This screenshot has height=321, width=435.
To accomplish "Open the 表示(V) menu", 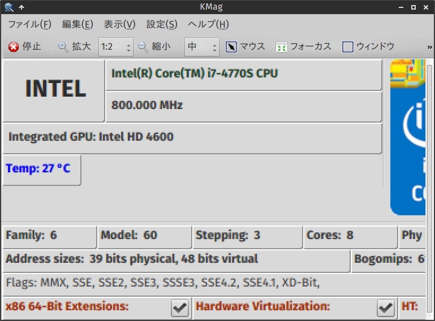I will point(119,24).
